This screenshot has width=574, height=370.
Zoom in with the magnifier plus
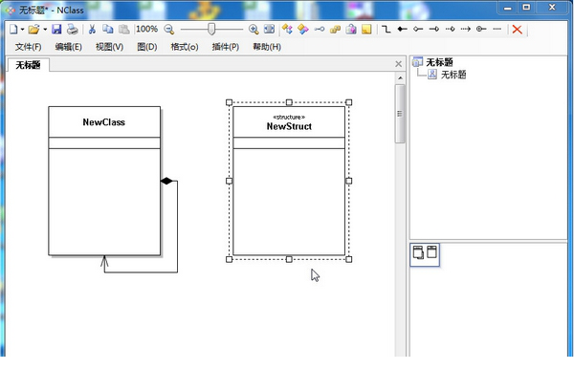254,29
